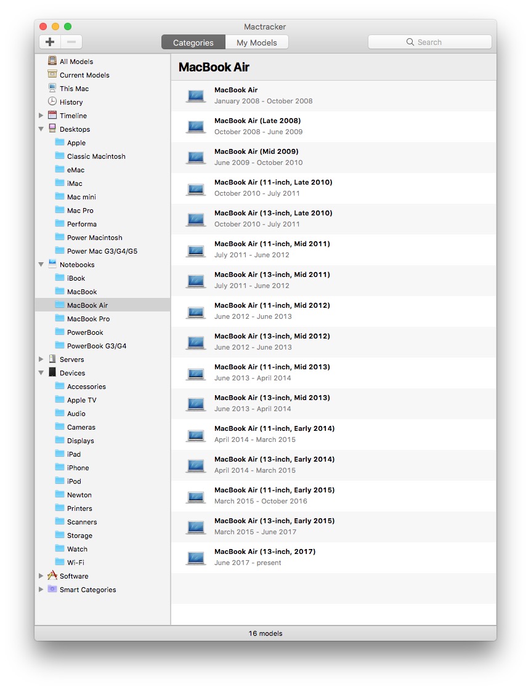Click the Software category icon
This screenshot has width=531, height=690.
tap(52, 575)
